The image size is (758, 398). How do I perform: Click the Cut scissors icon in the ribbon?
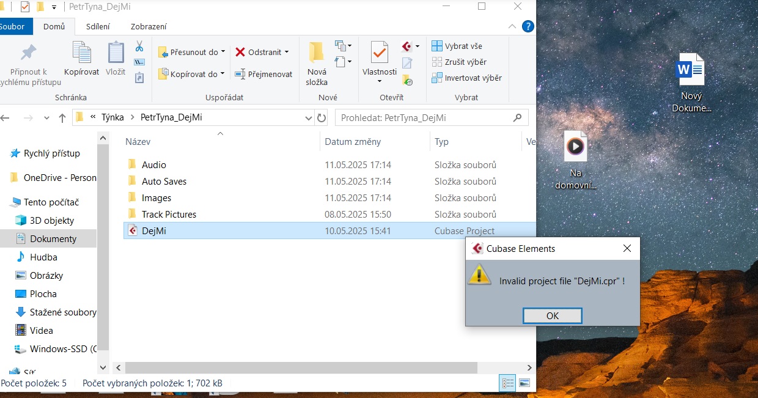point(139,46)
